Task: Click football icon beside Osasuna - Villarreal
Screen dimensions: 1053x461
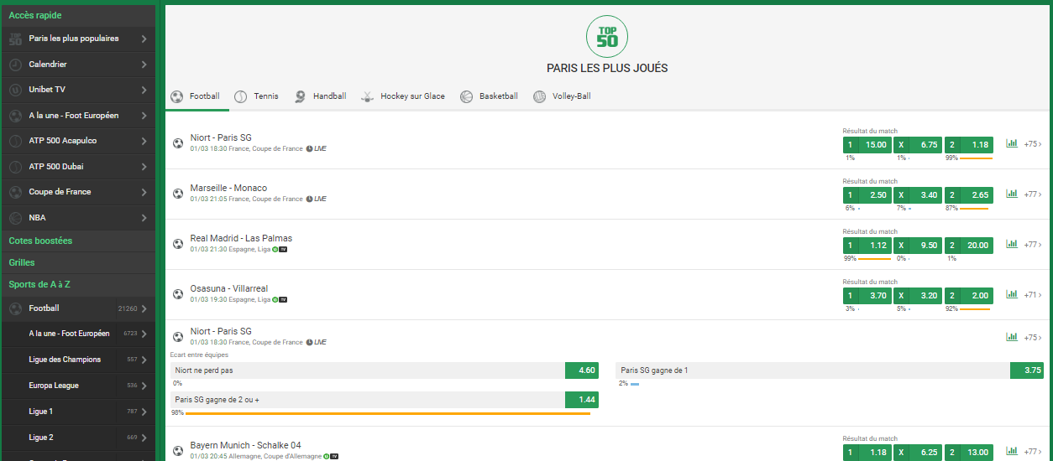Action: 178,294
